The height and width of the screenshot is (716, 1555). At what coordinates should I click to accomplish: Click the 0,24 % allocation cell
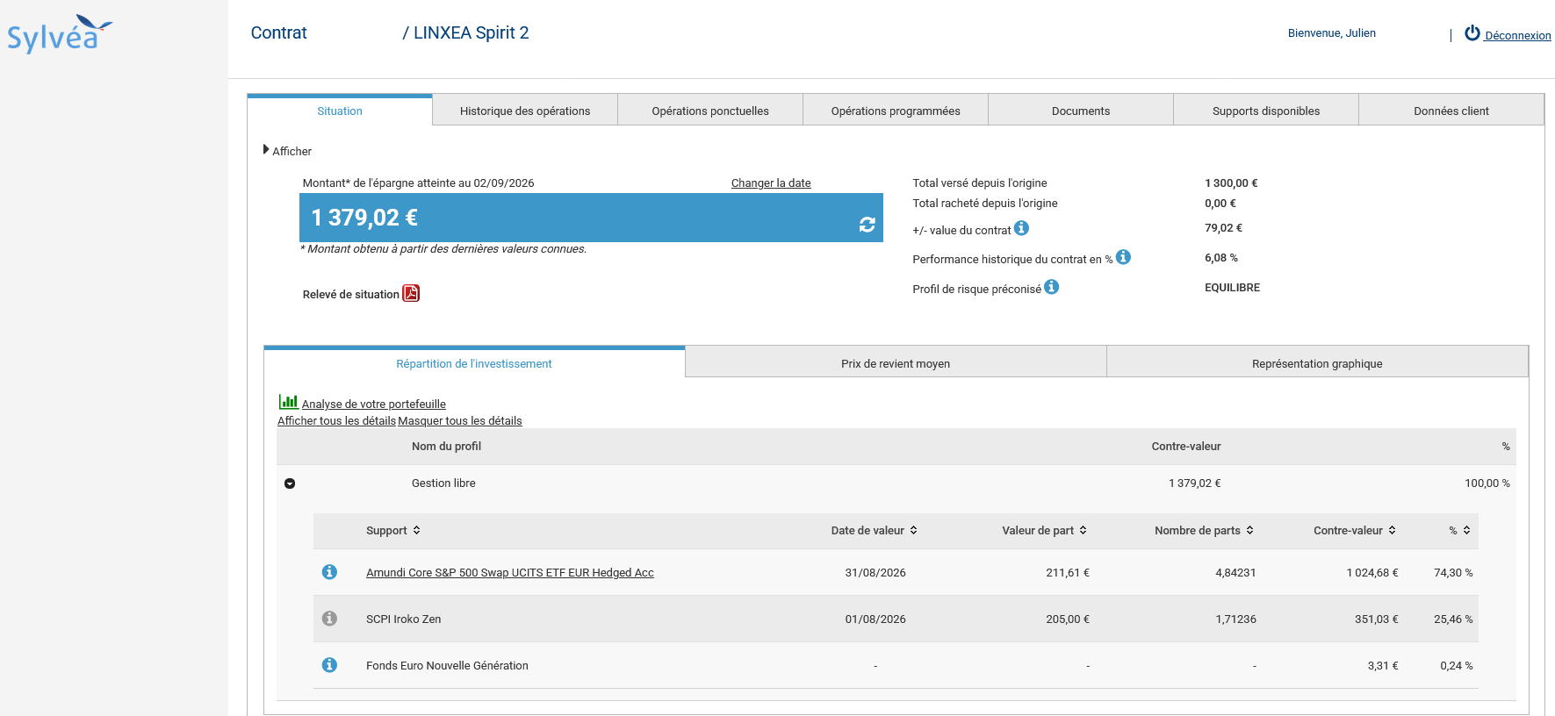[x=1457, y=666]
